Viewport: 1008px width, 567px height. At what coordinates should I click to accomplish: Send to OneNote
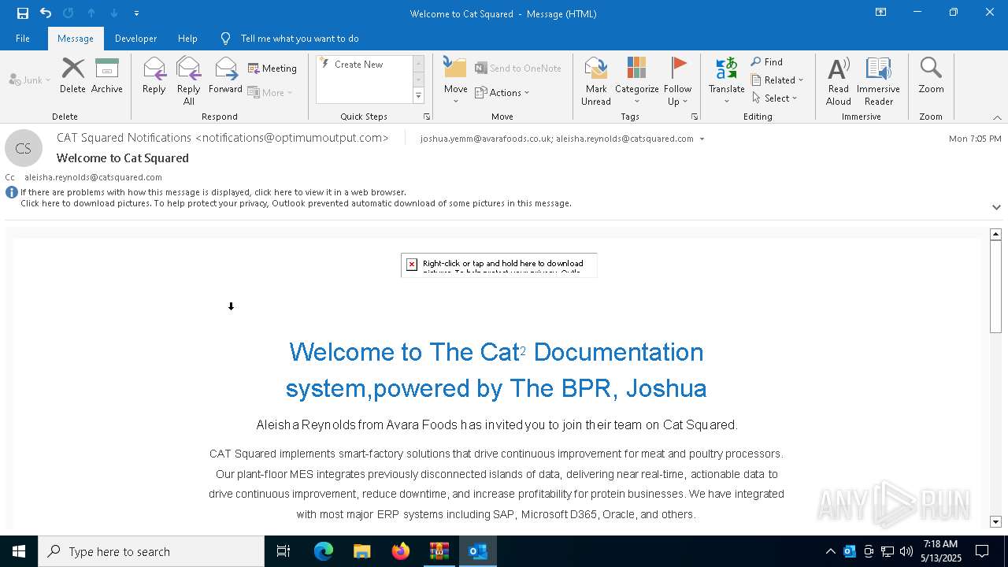[518, 69]
